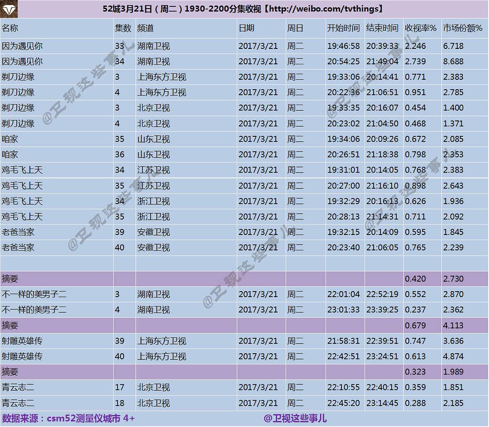Click the 频道 column header

tap(146, 28)
